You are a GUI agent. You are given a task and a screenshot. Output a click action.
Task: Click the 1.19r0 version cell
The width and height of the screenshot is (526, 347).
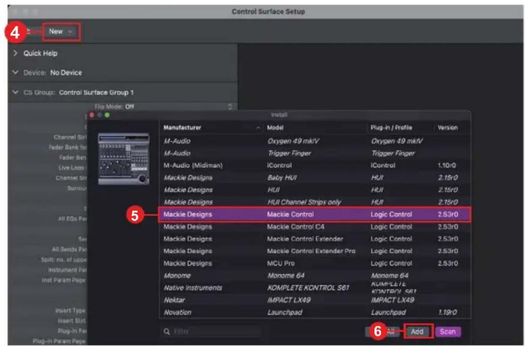coord(447,312)
